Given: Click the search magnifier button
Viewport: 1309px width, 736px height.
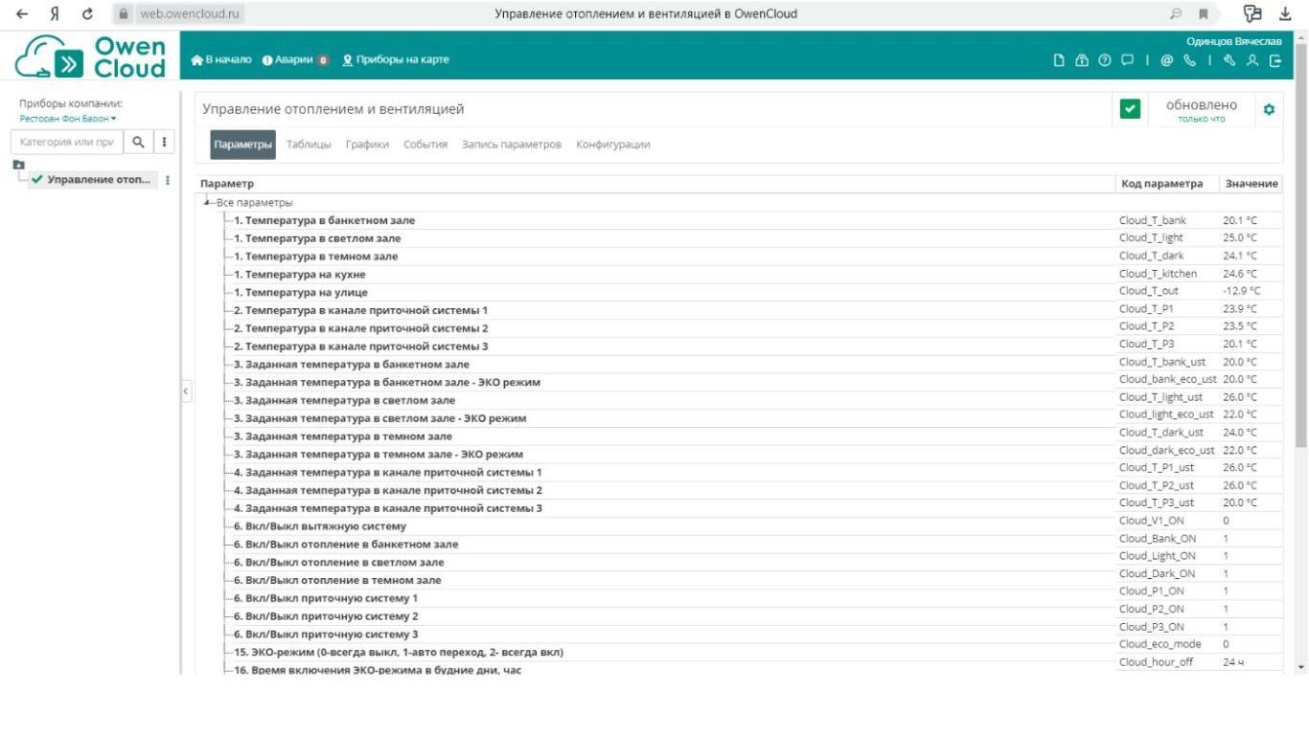Looking at the screenshot, I should (138, 142).
